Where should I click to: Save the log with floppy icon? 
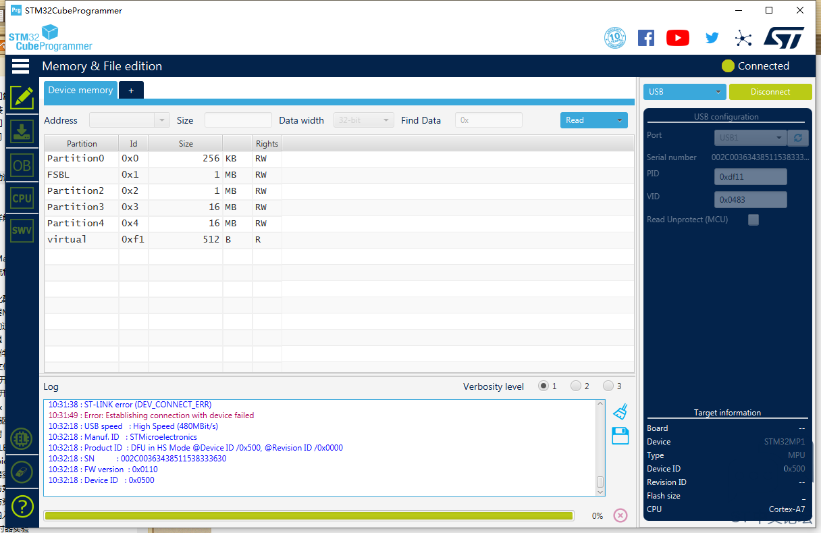click(620, 436)
